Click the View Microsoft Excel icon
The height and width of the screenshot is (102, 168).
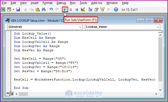(x=3, y=9)
